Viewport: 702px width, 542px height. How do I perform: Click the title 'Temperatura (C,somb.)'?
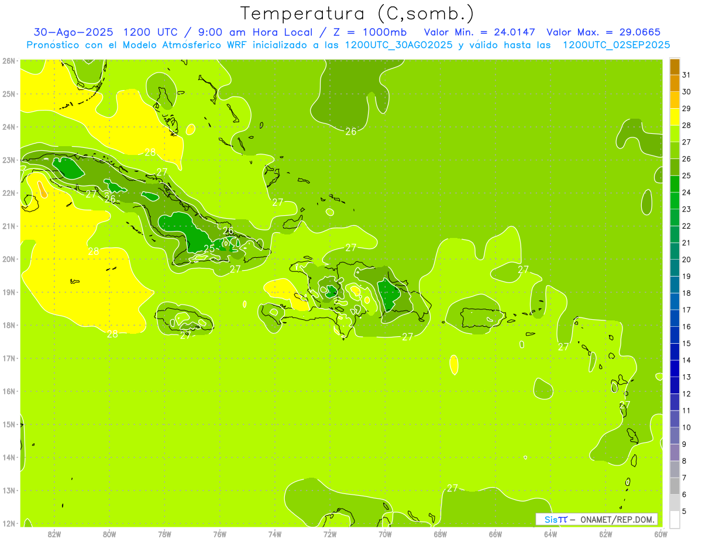coord(357,13)
